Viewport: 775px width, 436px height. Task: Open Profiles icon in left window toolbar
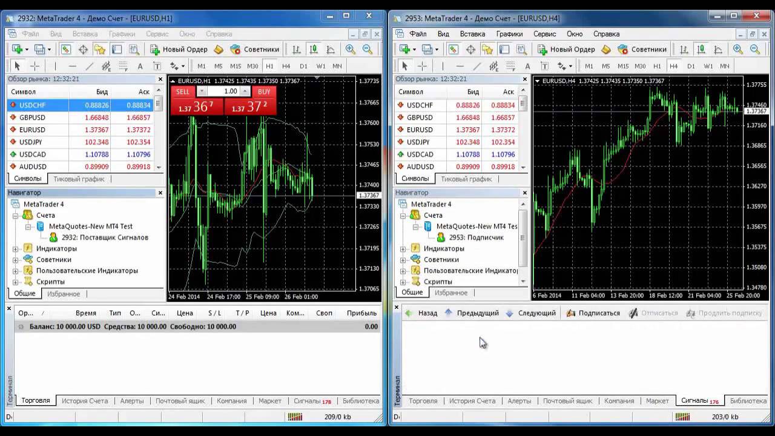[x=40, y=50]
